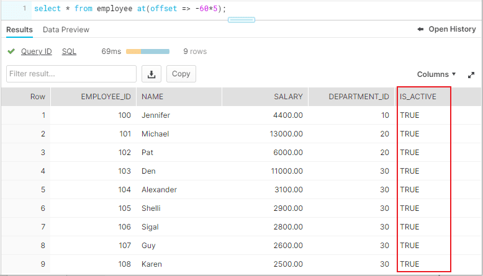Select employee ID cell 105
The width and height of the screenshot is (483, 276).
[125, 208]
